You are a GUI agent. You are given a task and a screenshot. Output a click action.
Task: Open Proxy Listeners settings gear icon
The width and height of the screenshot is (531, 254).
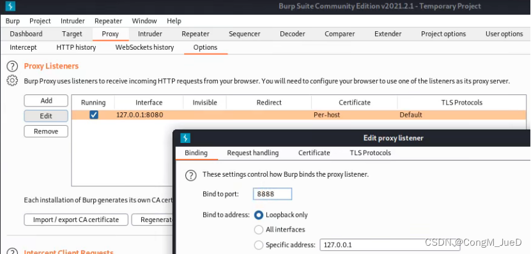tap(12, 81)
